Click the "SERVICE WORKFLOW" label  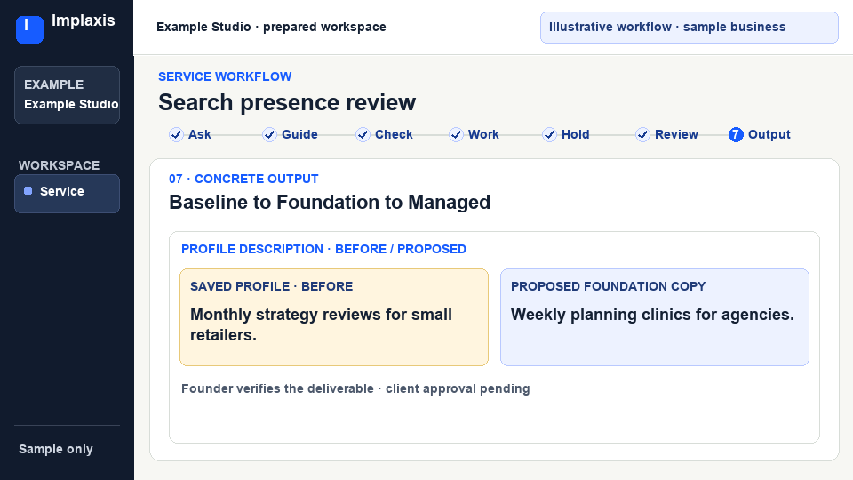(x=225, y=76)
